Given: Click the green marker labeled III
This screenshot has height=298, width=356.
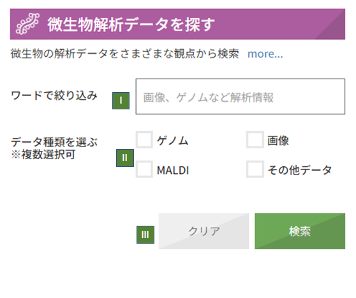Looking at the screenshot, I should [145, 235].
